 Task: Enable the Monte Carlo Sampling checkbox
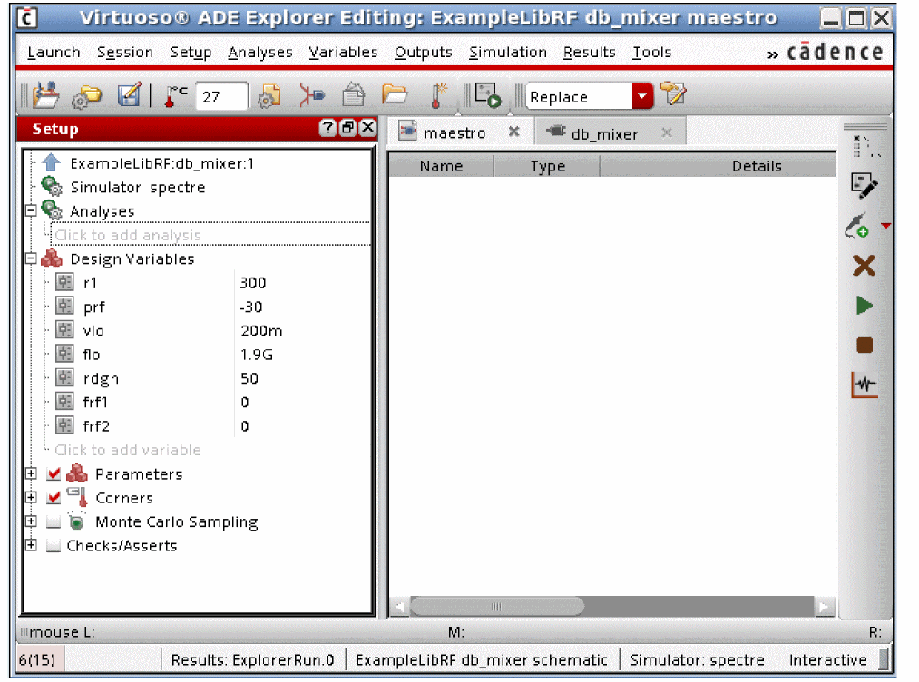tap(54, 521)
